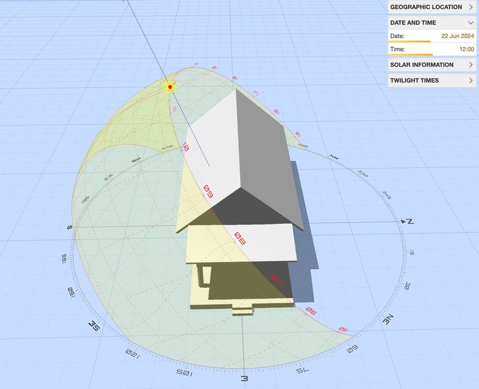This screenshot has width=479, height=389.
Task: Click the 105 degree azimuth label
Action: [x=184, y=372]
